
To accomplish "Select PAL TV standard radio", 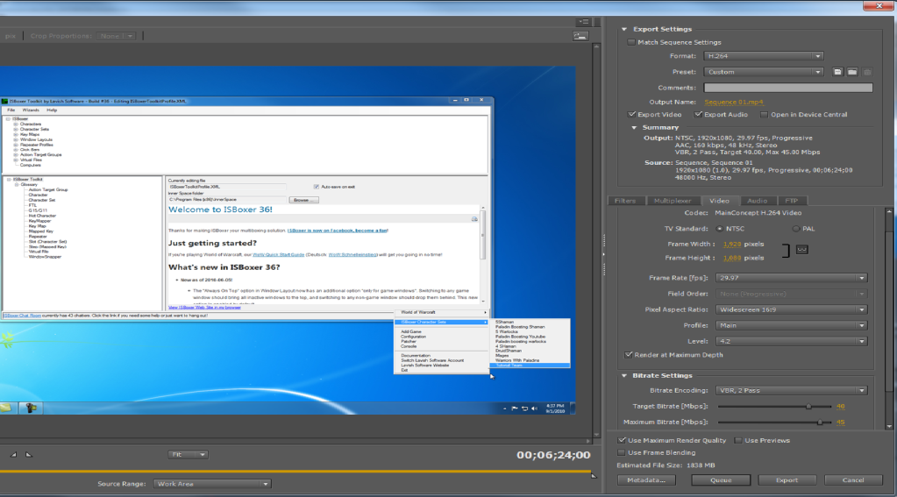I will (x=796, y=229).
